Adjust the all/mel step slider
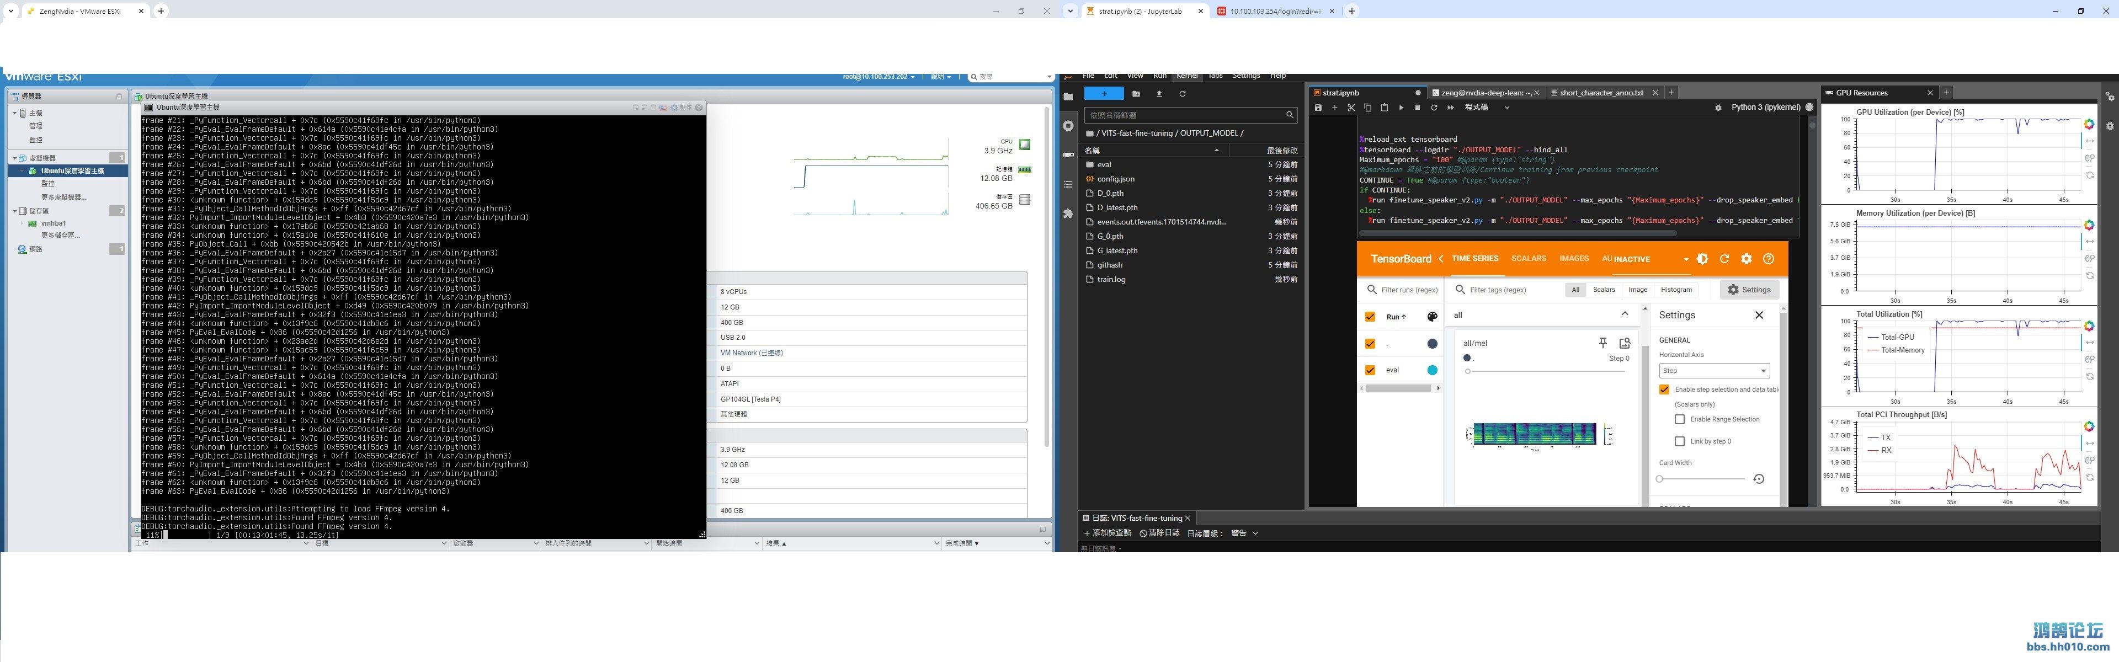2119x662 pixels. pyautogui.click(x=1546, y=371)
